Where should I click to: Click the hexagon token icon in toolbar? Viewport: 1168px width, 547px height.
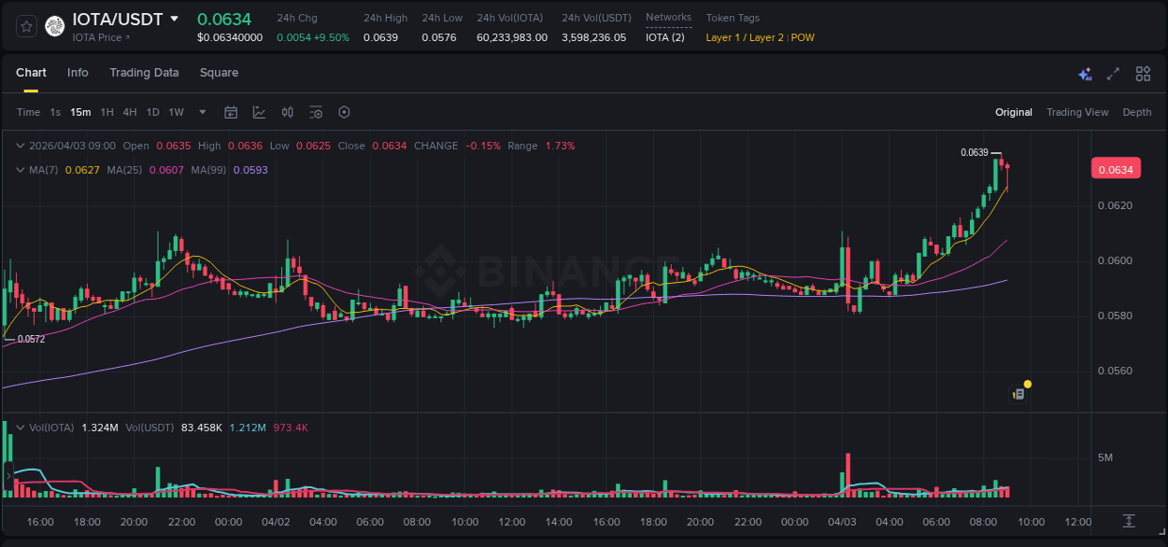coord(344,112)
